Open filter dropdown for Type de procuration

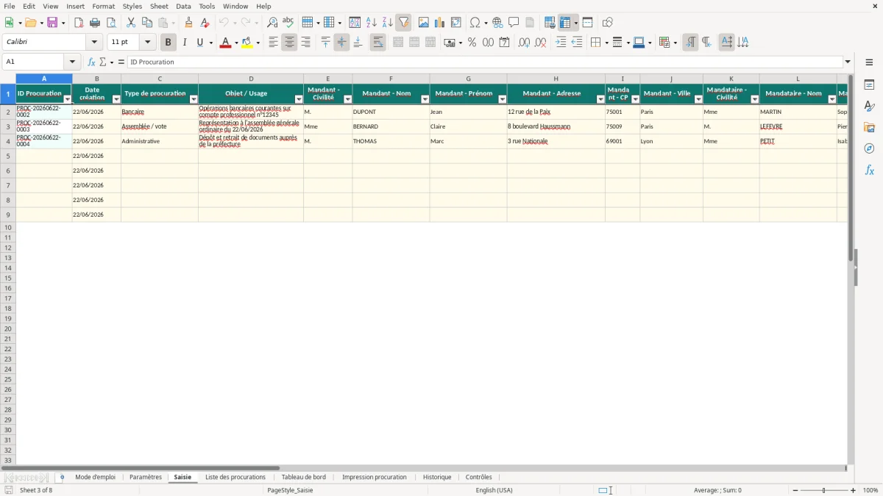[194, 99]
